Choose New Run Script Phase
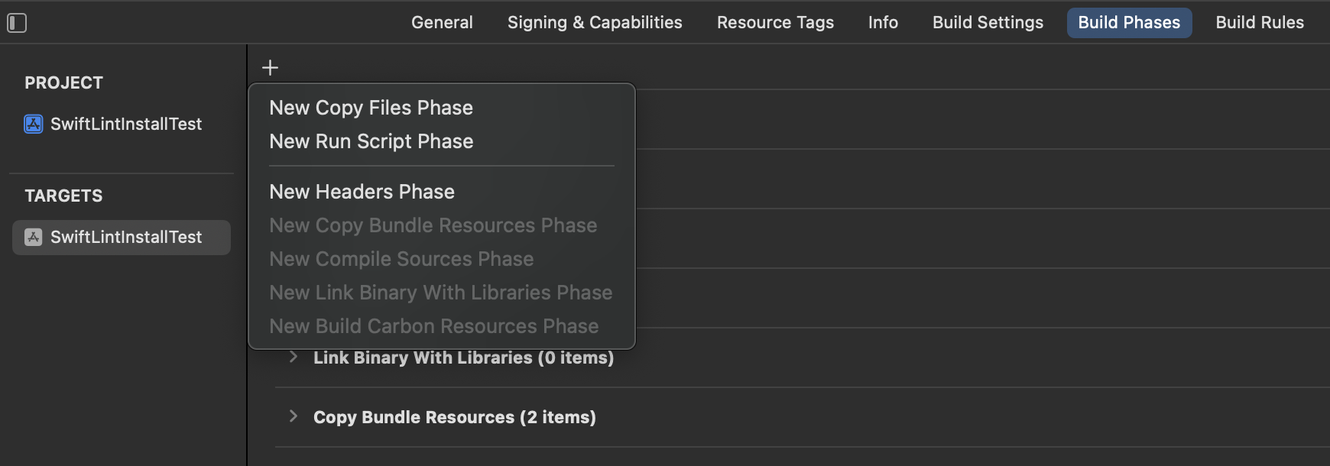The width and height of the screenshot is (1330, 466). coord(371,141)
